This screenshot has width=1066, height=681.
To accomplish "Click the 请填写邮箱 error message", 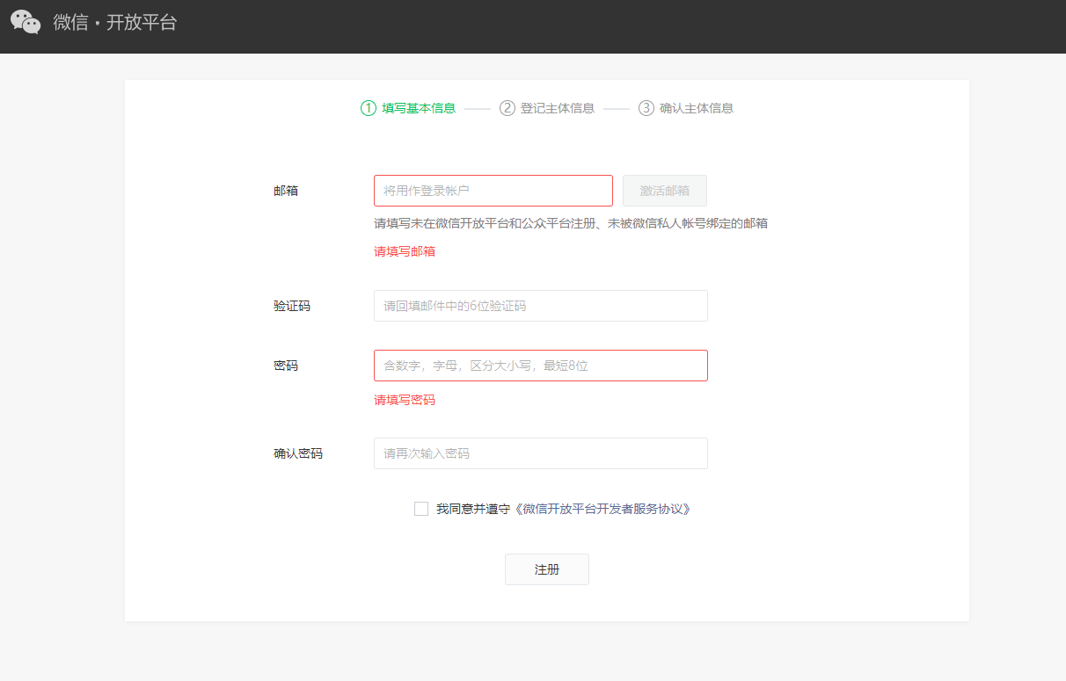I will [x=405, y=251].
